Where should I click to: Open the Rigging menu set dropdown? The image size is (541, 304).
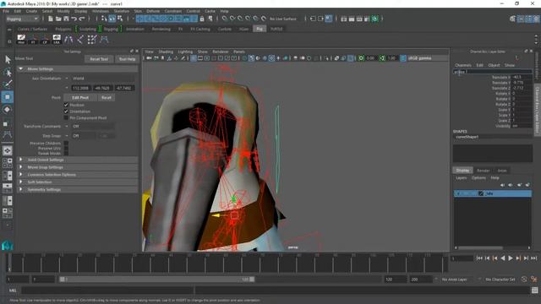tap(22, 19)
